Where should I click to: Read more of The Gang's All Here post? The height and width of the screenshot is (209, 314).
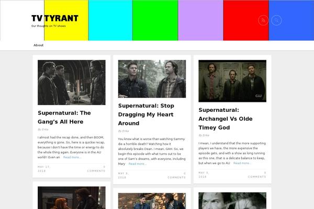(72, 157)
